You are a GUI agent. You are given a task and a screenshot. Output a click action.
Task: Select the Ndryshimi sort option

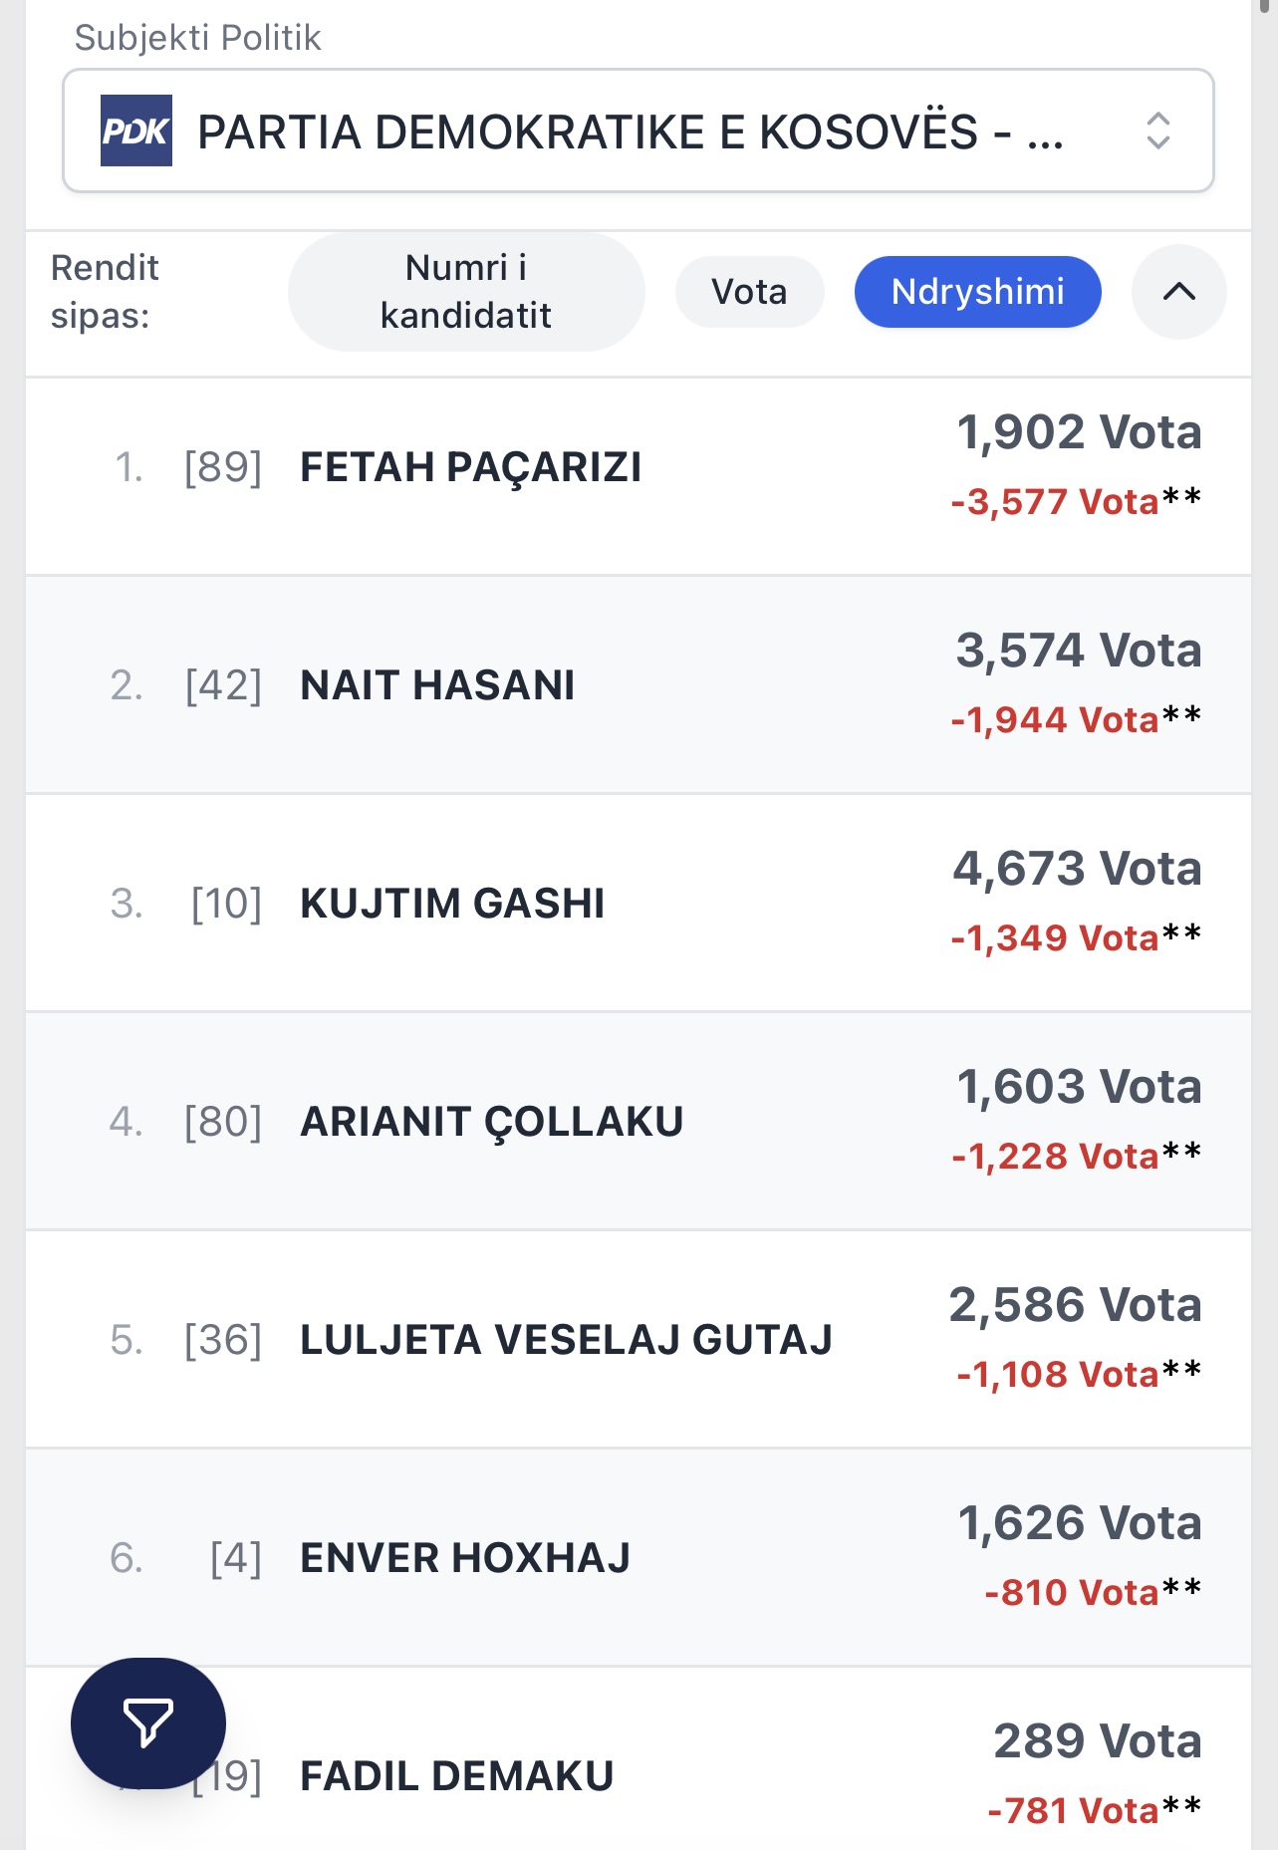point(977,292)
